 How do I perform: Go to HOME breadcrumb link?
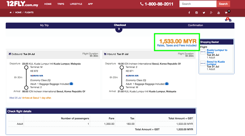click(x=18, y=12)
